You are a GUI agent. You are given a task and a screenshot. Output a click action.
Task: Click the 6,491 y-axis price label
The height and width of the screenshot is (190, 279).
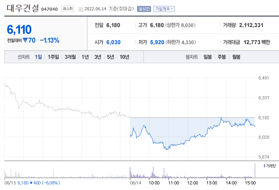(263, 78)
